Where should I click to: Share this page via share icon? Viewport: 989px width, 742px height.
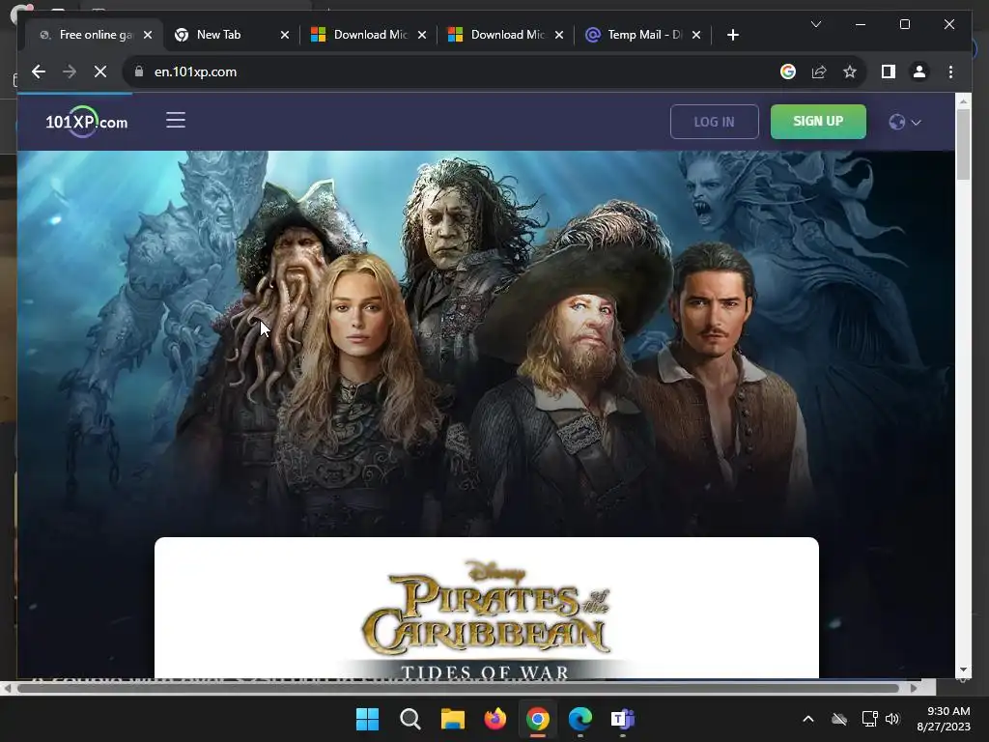[819, 71]
